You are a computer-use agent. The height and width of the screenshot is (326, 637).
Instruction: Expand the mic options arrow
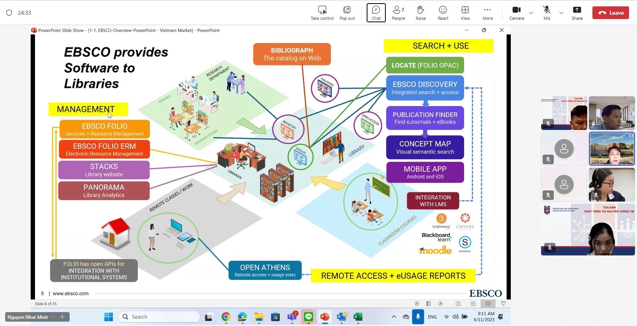coord(561,13)
